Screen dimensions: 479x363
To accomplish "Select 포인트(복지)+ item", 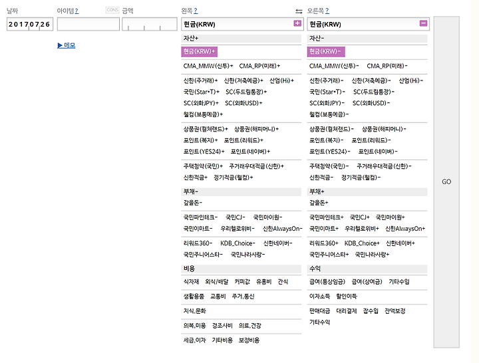I will [200, 140].
